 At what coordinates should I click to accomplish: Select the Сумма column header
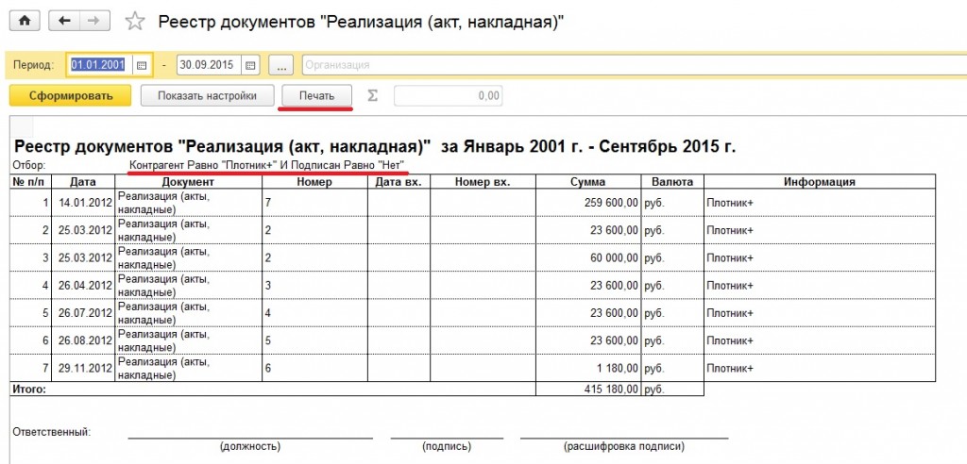click(x=588, y=182)
